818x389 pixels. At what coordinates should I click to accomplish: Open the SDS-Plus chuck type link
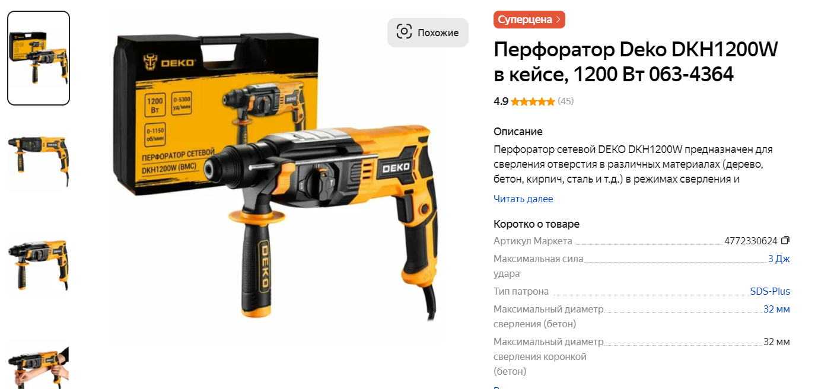pyautogui.click(x=770, y=291)
